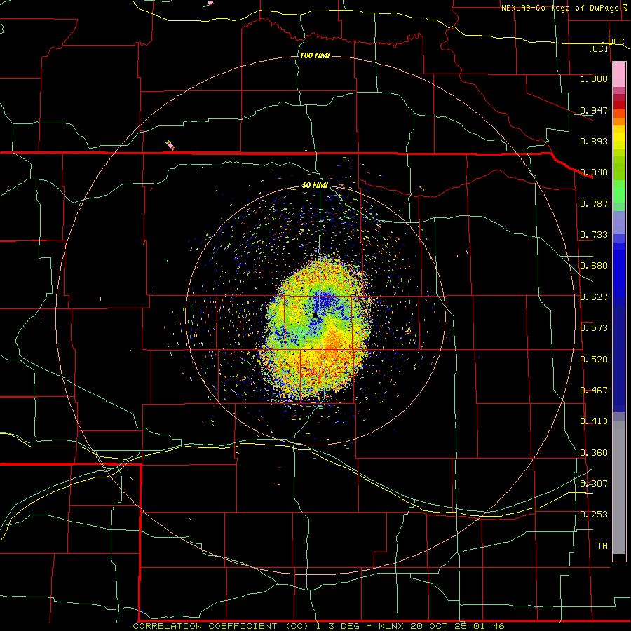This screenshot has width=631, height=631.
Task: Select the 0.467 scale label
Action: coord(594,391)
